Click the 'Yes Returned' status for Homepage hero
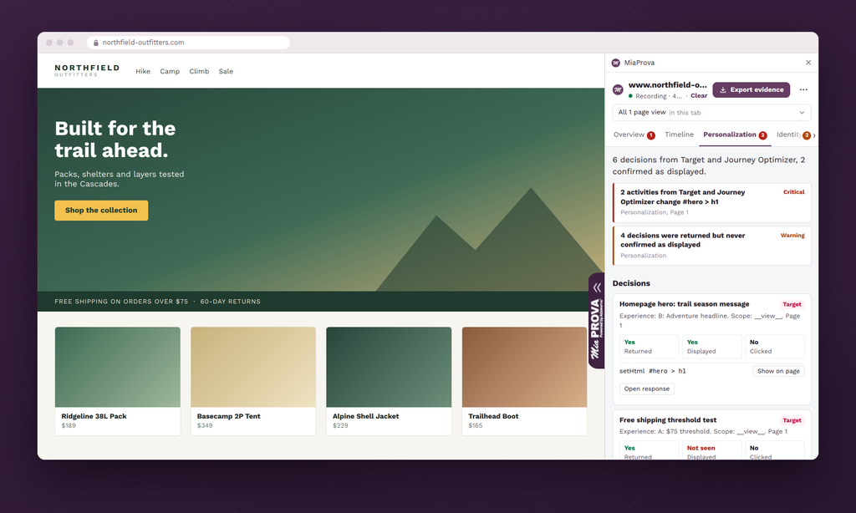The image size is (856, 513). pos(649,347)
